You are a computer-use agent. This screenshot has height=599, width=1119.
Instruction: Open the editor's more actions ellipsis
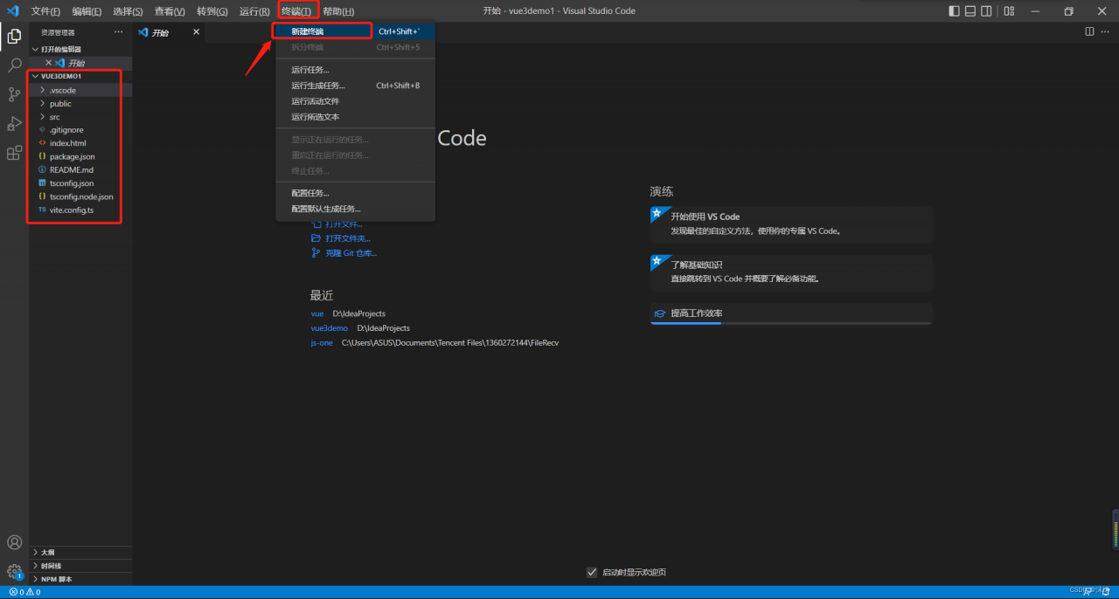(x=1105, y=31)
